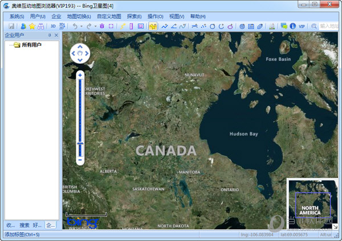The width and height of the screenshot is (342, 241).
Task: Switch to the 搜索 tab at panel bottom
Action: (x=25, y=225)
